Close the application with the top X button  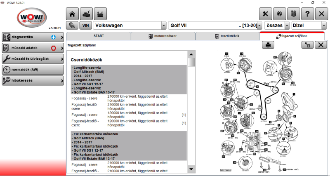point(322,14)
